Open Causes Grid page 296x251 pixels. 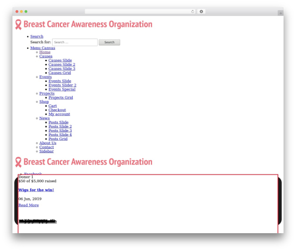[60, 73]
